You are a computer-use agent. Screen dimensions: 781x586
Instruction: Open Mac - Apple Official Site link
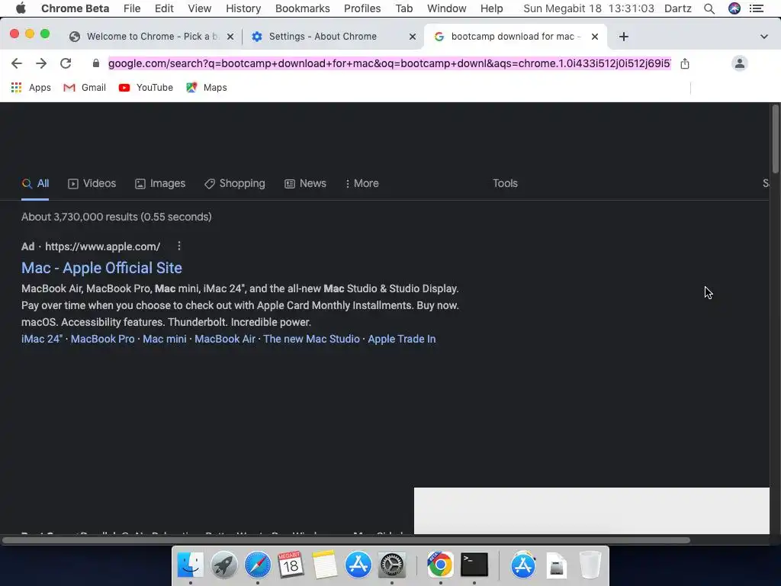[101, 268]
